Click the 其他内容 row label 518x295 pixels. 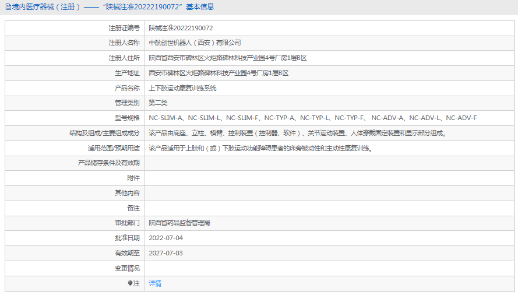(127, 193)
